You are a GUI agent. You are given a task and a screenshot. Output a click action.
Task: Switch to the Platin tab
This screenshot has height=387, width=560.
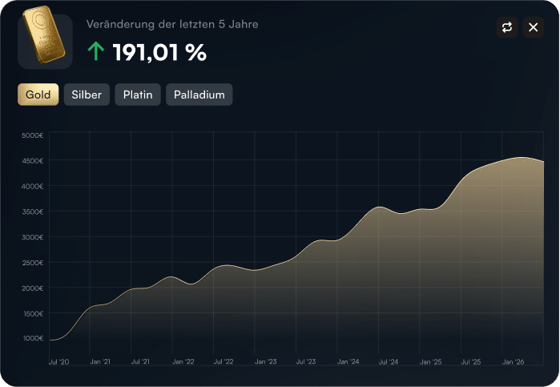tap(138, 95)
